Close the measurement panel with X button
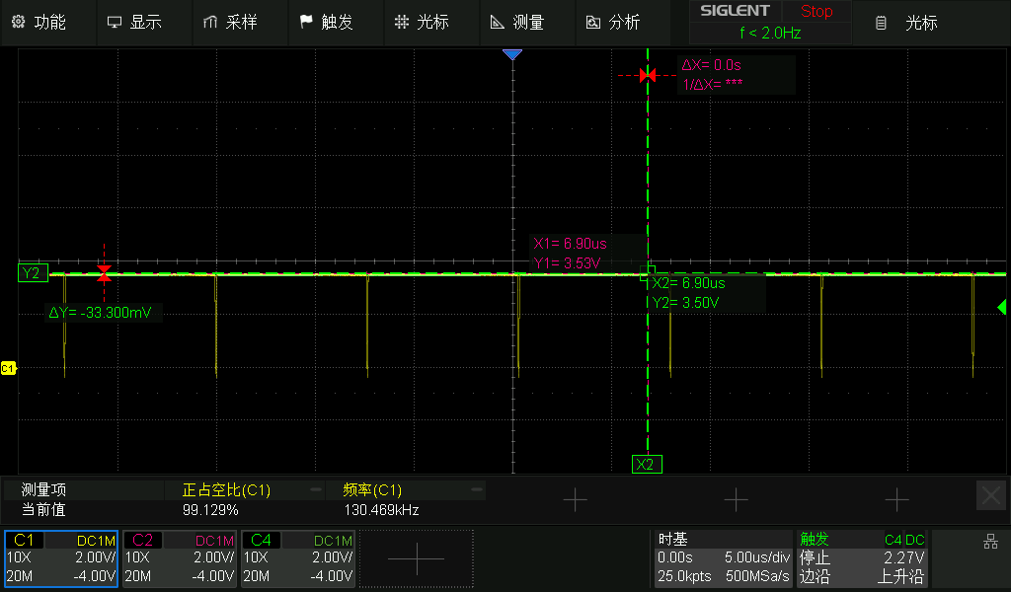 (991, 495)
